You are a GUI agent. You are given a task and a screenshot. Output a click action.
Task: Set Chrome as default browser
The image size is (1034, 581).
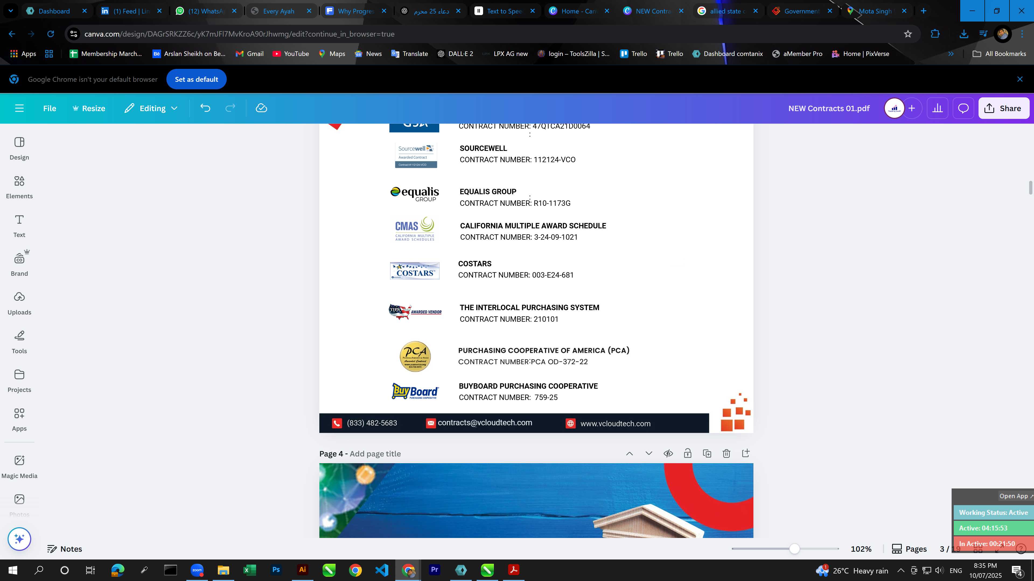[x=196, y=79]
